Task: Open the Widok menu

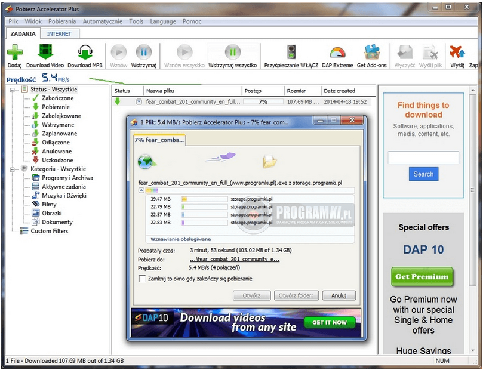Action: (33, 21)
